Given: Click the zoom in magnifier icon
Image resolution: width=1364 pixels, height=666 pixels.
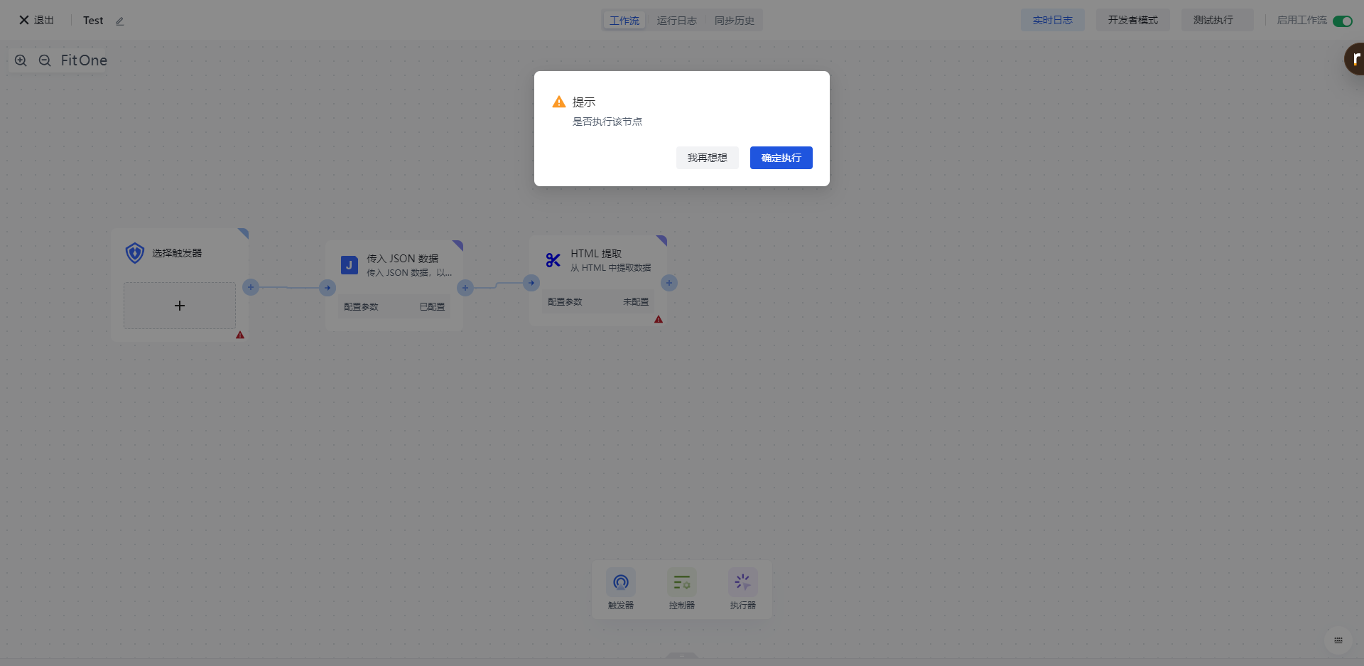Looking at the screenshot, I should pyautogui.click(x=21, y=60).
